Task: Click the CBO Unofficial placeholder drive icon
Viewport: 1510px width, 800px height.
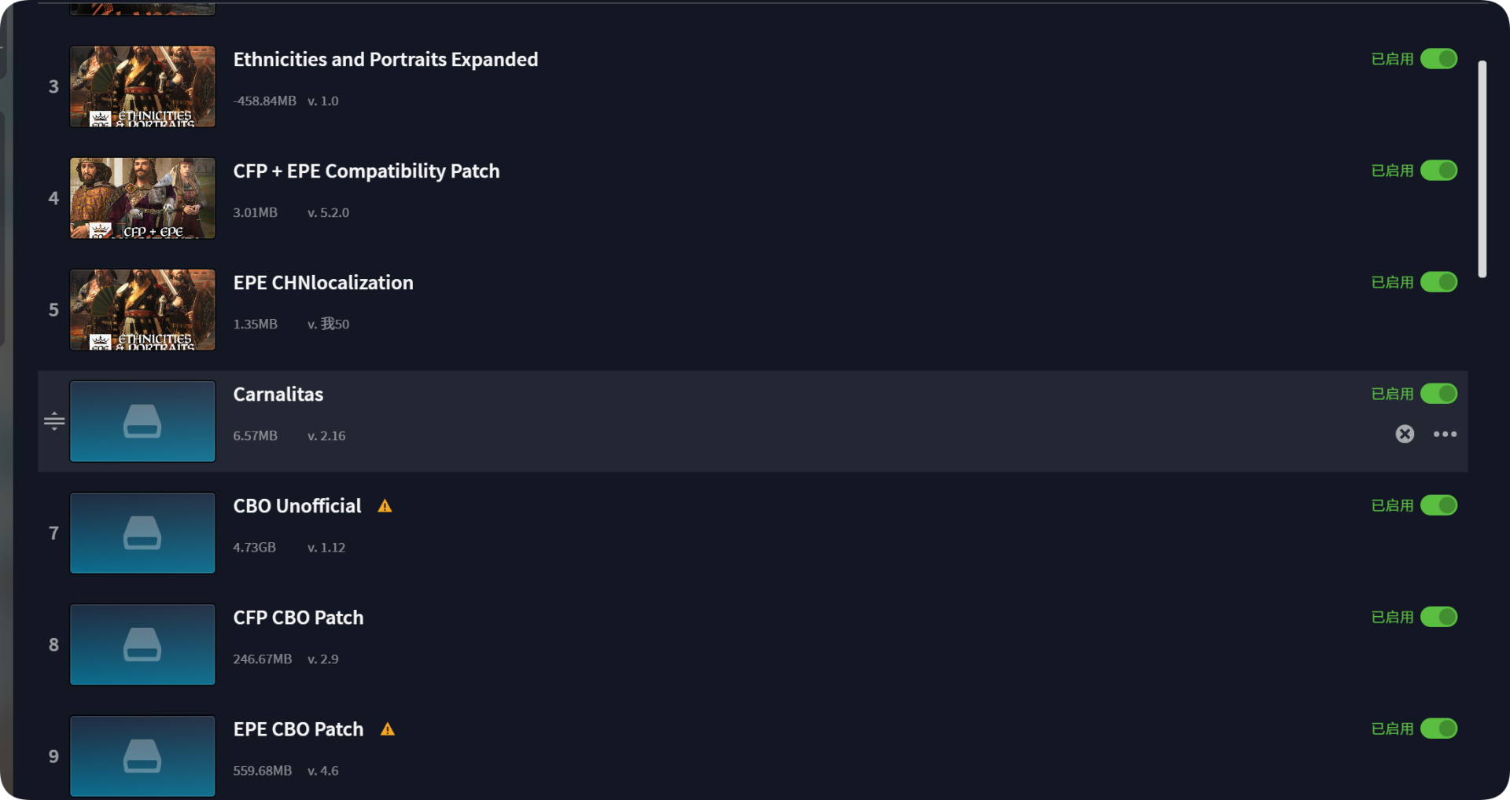Action: tap(142, 533)
